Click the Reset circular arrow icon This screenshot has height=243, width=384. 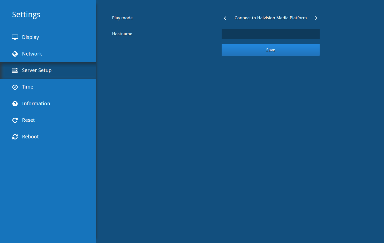click(x=15, y=120)
